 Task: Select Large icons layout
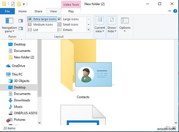pos(68,19)
